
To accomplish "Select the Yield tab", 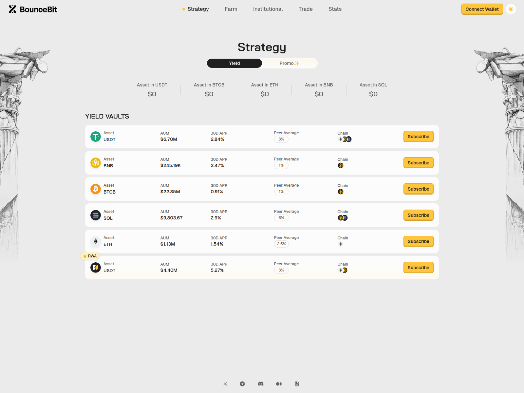I will (234, 63).
